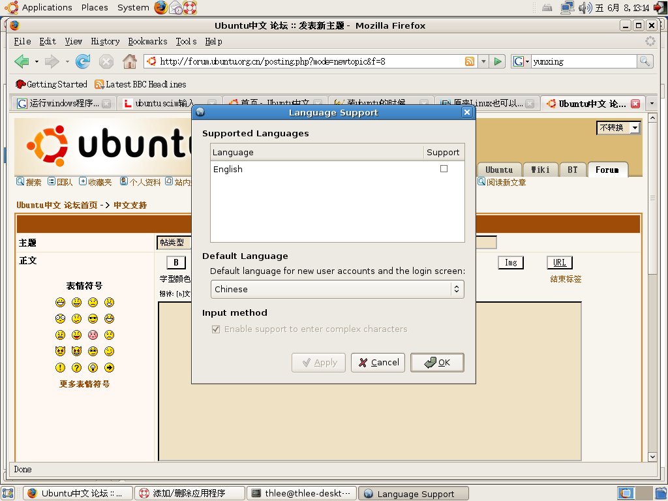This screenshot has height=501, width=668.
Task: Switch to the 添加/删除应用程序 taskbar window
Action: tap(190, 493)
